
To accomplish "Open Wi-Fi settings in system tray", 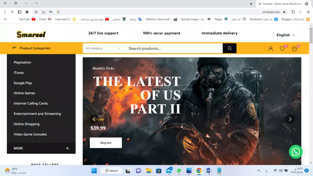I will pyautogui.click(x=275, y=171).
